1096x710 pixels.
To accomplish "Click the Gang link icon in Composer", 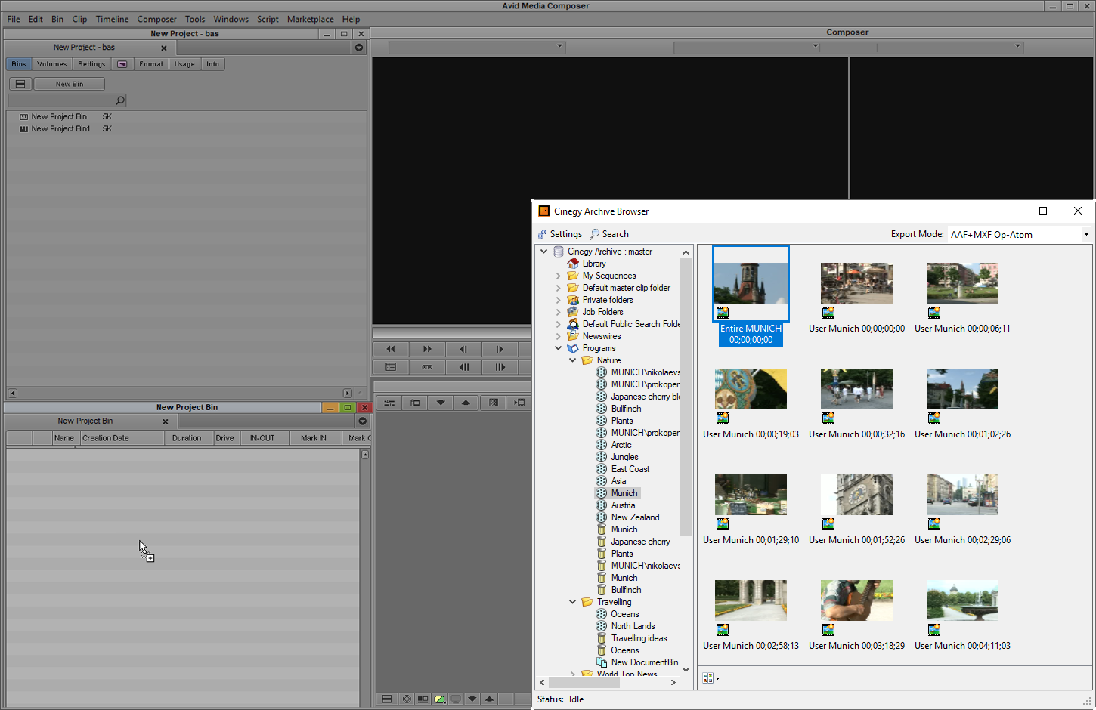I will tap(427, 367).
